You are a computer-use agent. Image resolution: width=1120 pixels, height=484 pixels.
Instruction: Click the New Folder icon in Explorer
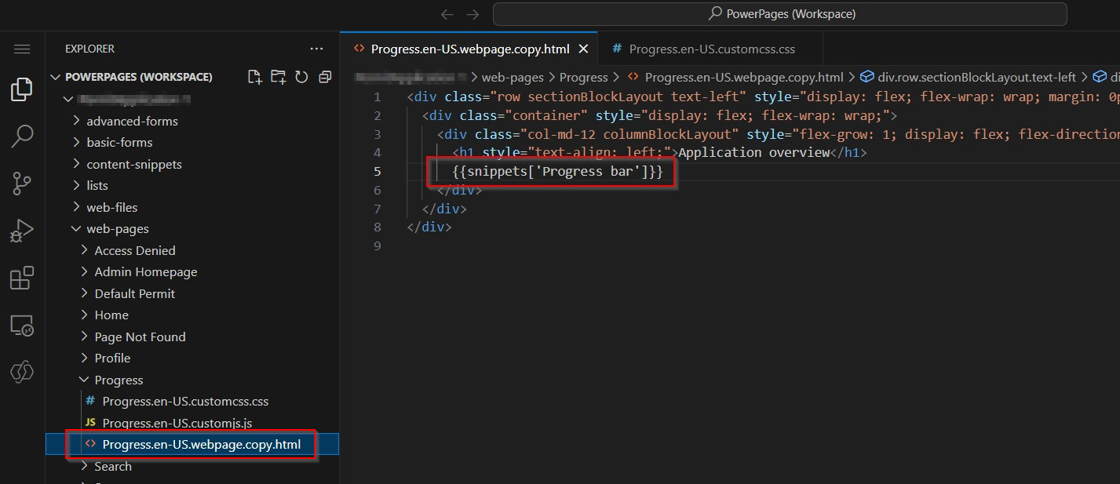coord(278,77)
